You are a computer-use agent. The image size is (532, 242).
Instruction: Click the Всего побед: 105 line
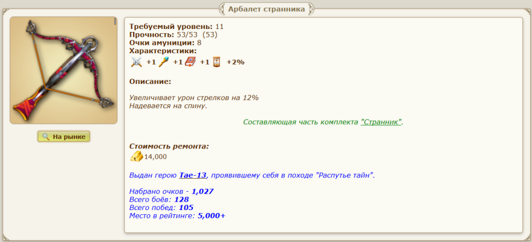pyautogui.click(x=162, y=207)
